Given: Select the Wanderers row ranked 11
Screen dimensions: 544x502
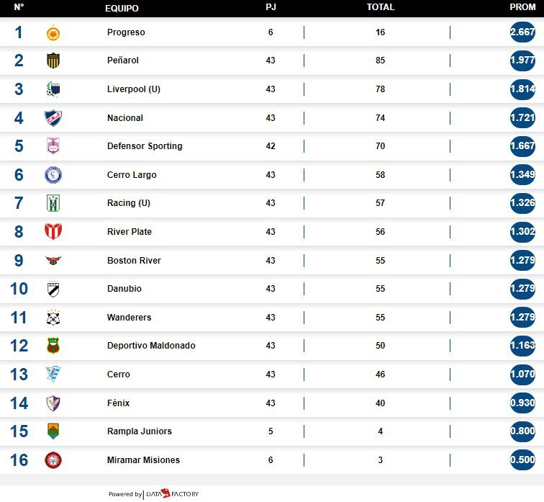Looking at the screenshot, I should pyautogui.click(x=272, y=318).
